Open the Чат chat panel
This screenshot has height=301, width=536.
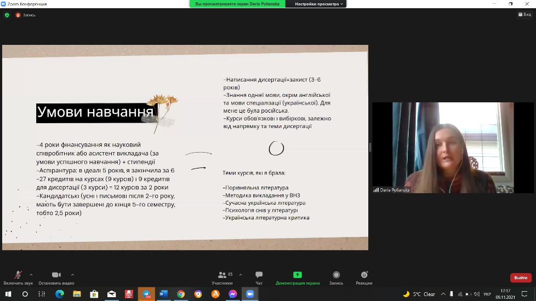tap(259, 275)
